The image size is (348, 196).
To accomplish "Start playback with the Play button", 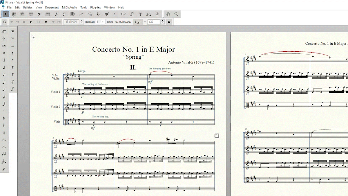I will (x=31, y=22).
